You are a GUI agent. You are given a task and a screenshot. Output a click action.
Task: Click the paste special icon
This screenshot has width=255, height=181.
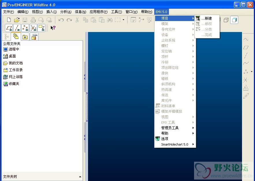point(102,20)
